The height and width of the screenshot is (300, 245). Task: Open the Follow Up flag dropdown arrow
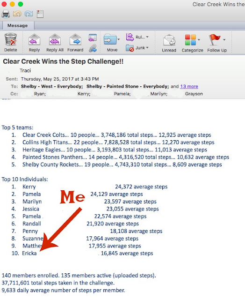pos(224,39)
